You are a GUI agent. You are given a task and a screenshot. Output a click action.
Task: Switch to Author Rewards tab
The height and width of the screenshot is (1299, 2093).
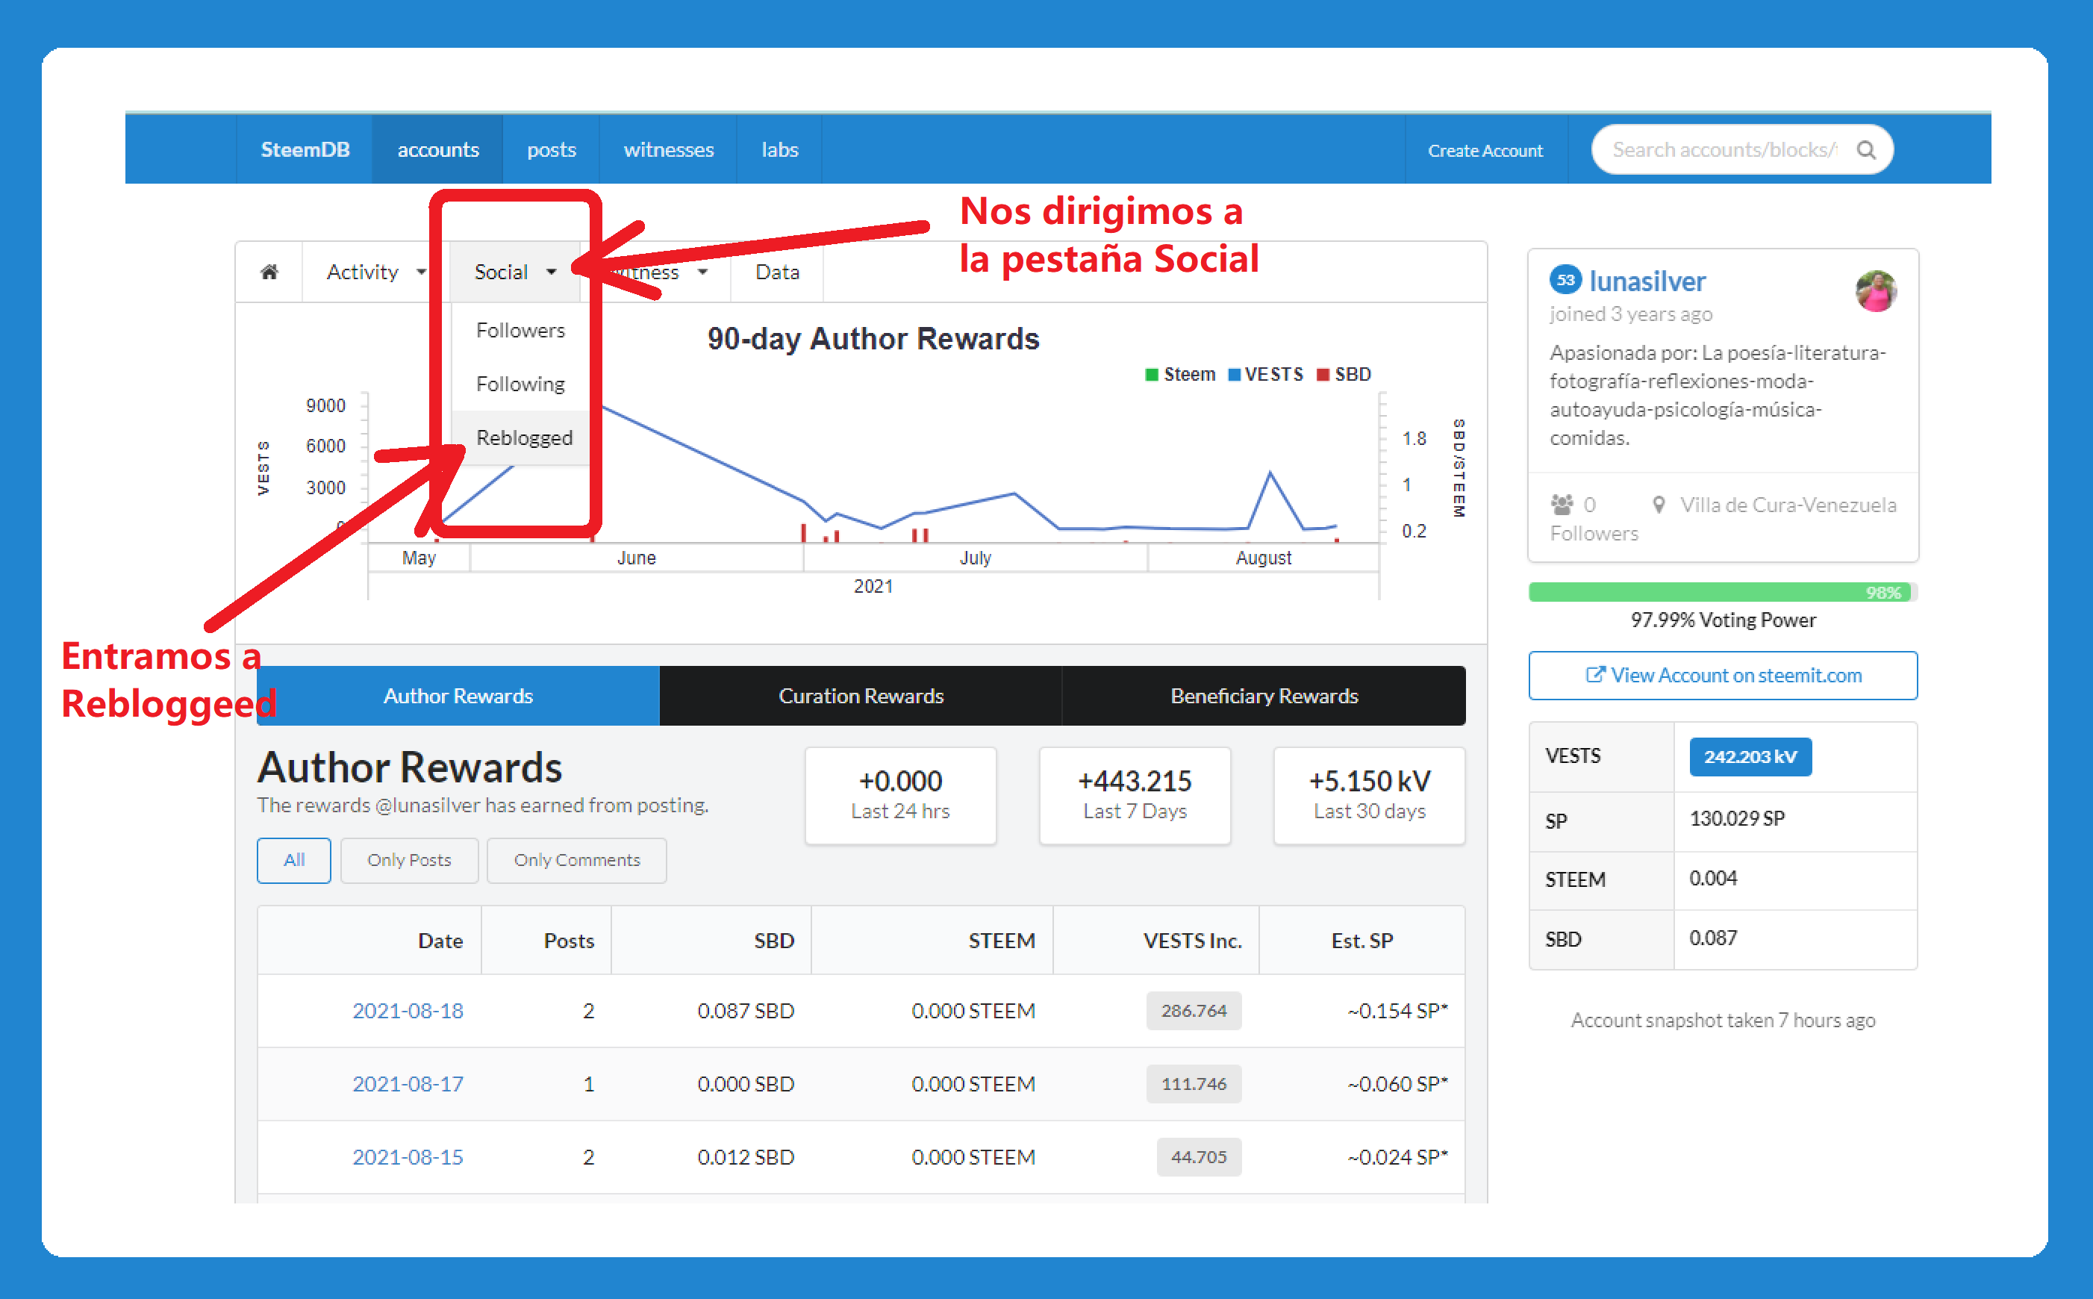[x=458, y=696]
